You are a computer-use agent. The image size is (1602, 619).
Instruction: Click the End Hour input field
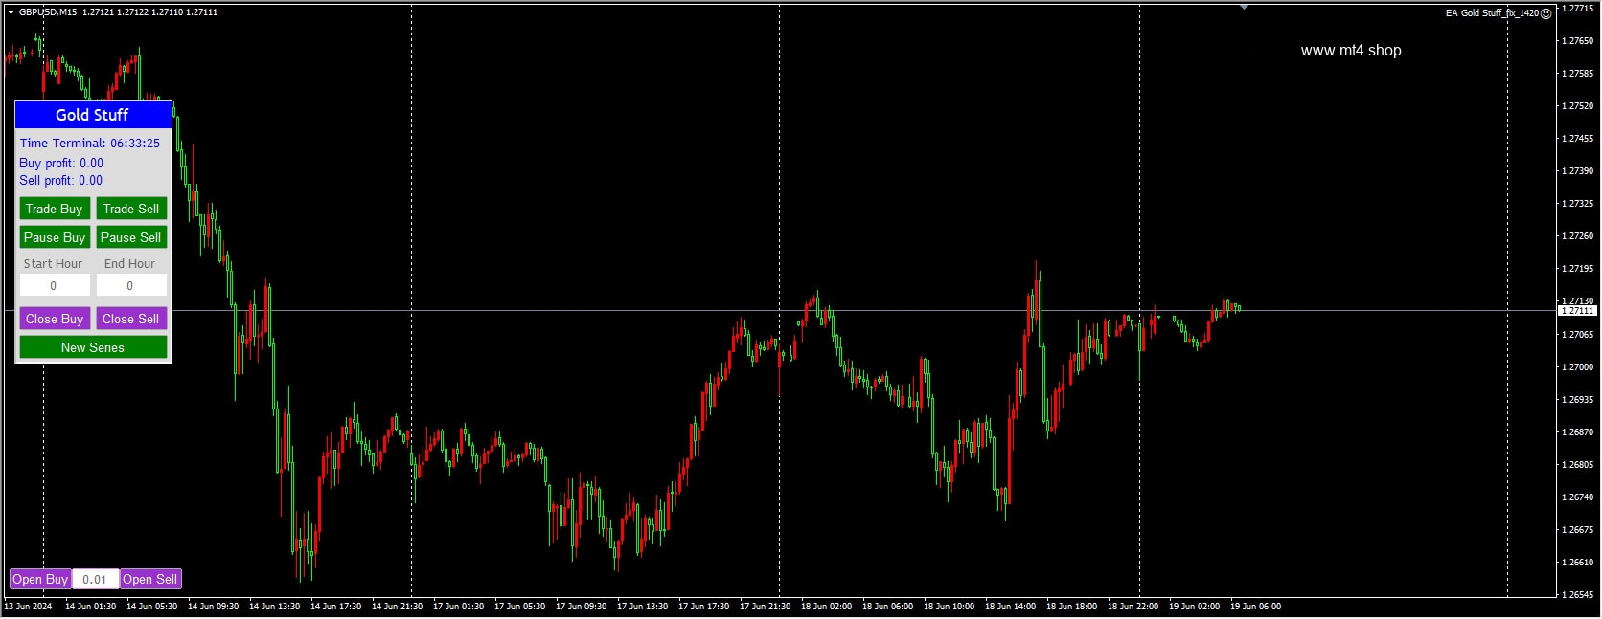click(131, 285)
